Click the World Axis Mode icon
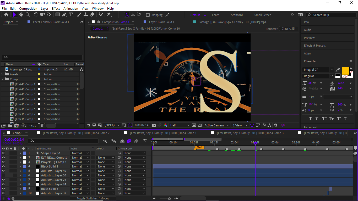 coord(133,15)
